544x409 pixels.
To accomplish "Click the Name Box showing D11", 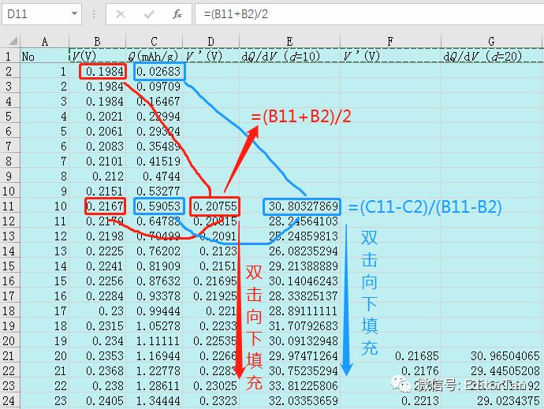I will tap(42, 14).
